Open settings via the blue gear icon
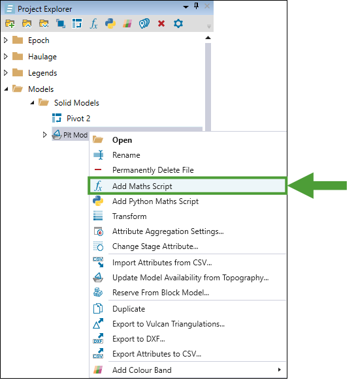 tap(178, 24)
